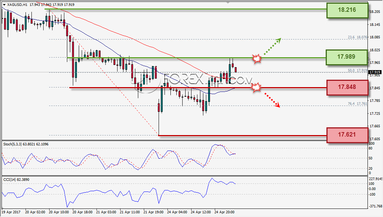
Task: Click the '20 Apr 18:00' time axis label
Action: [82, 212]
